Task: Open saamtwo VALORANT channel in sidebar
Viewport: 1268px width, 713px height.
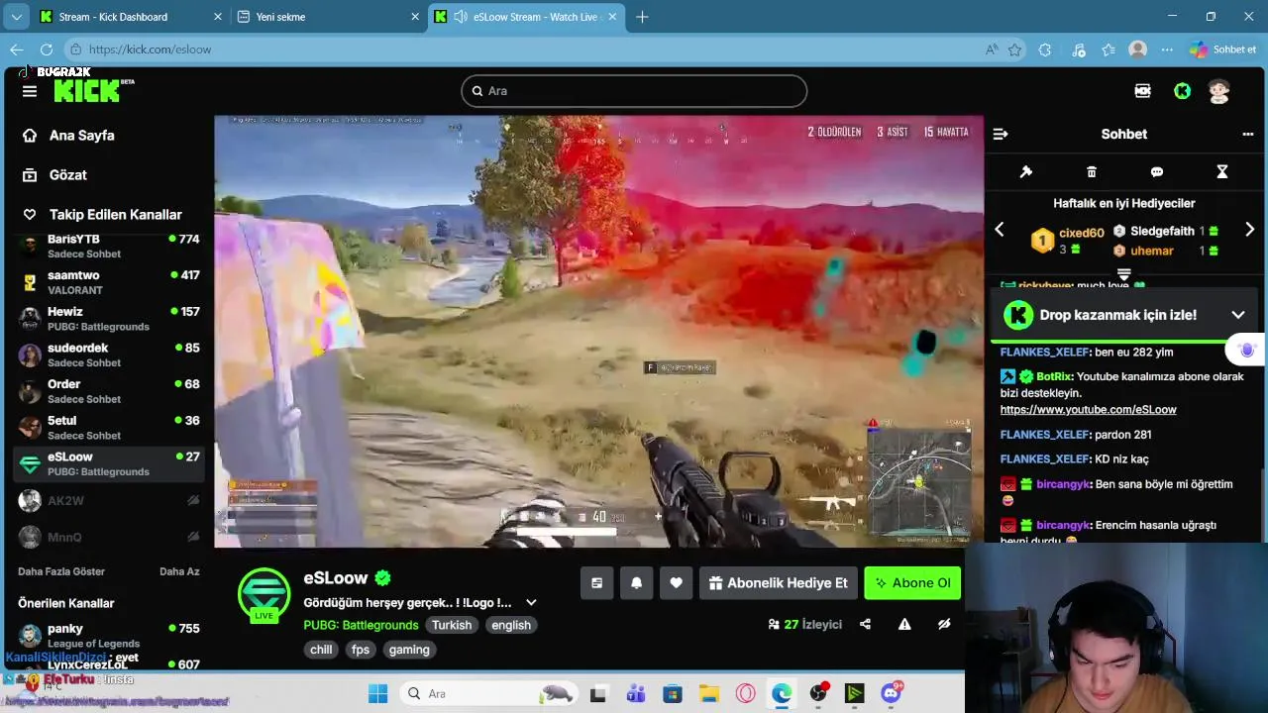Action: pyautogui.click(x=109, y=282)
